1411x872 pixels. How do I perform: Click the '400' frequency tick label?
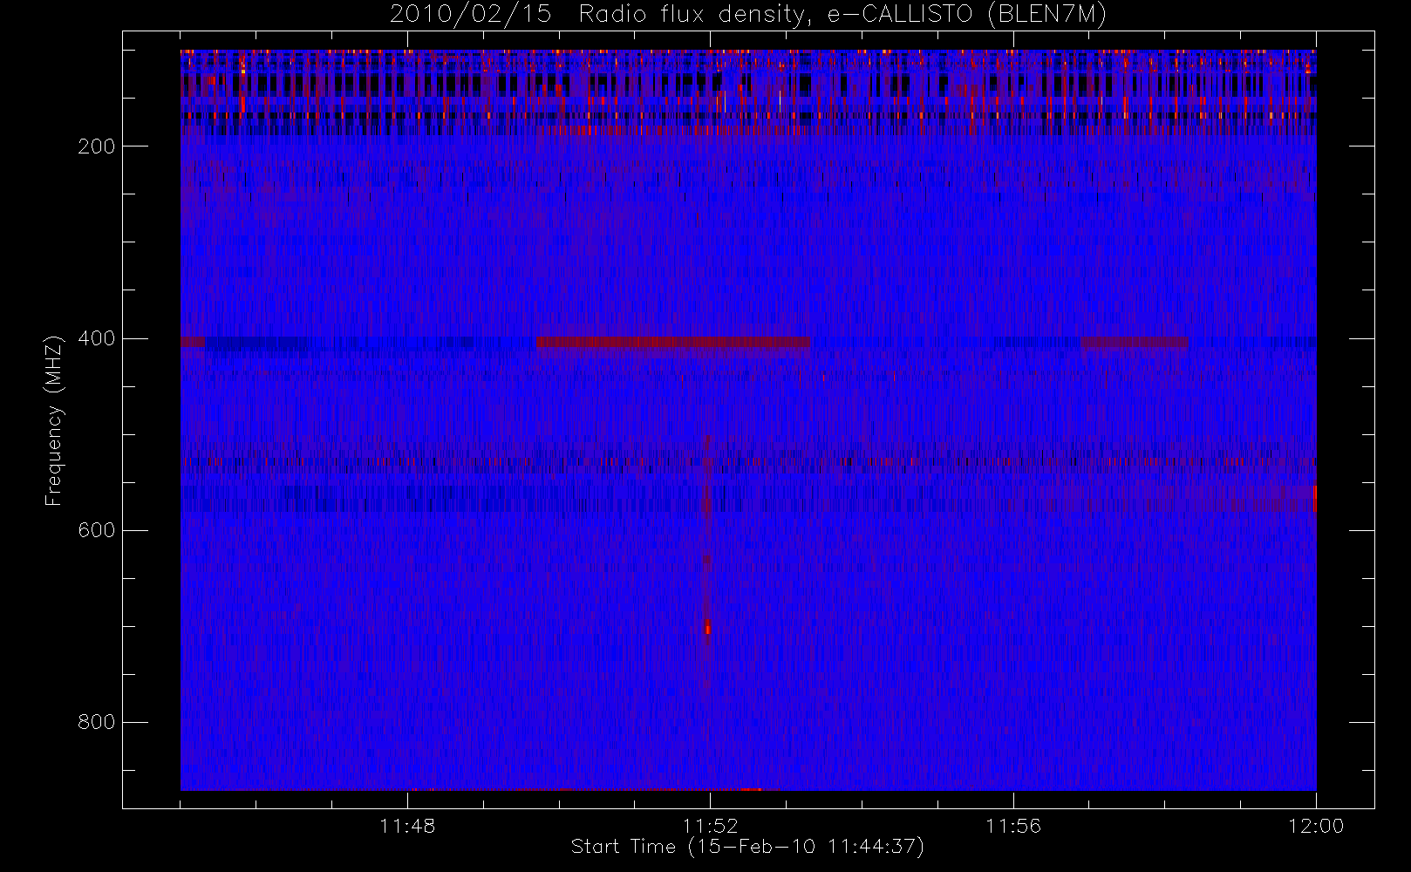(x=96, y=338)
